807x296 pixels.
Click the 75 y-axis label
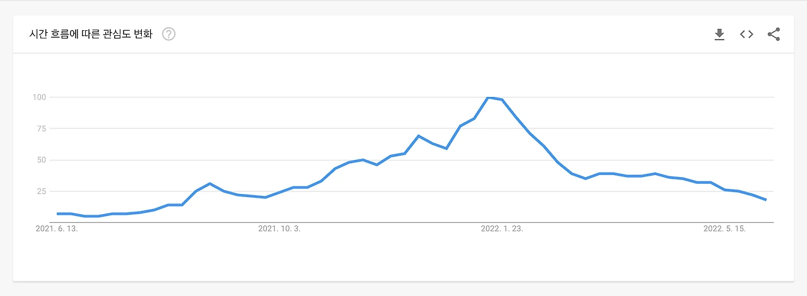42,128
